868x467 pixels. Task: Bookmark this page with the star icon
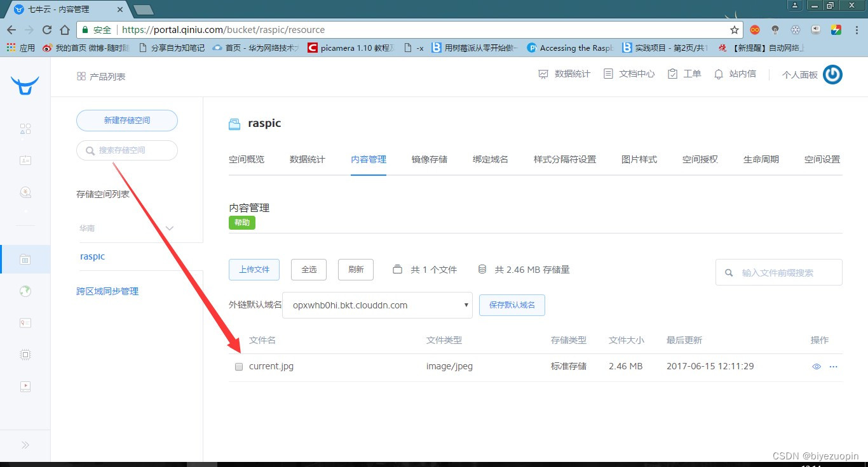coord(735,30)
